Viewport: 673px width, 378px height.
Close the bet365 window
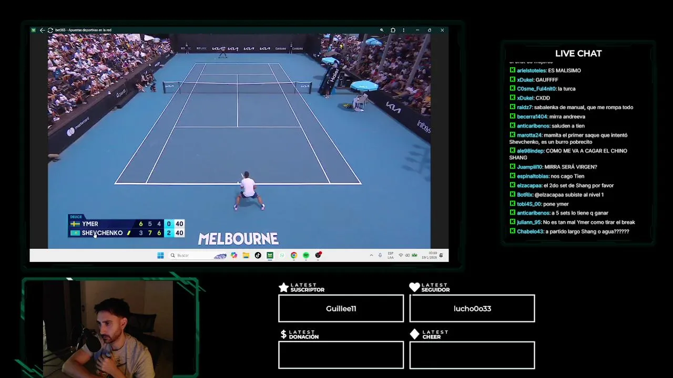[x=442, y=30]
